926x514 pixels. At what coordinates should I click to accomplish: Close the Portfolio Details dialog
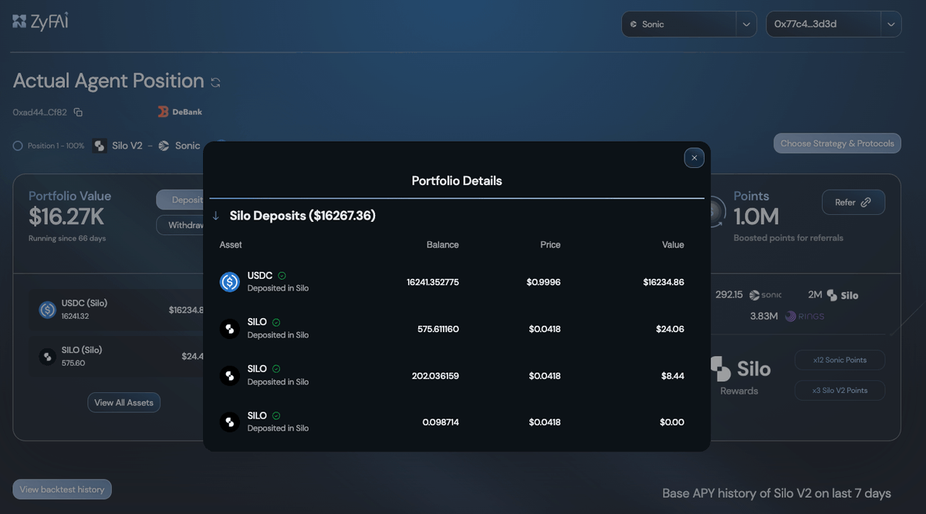pyautogui.click(x=694, y=158)
